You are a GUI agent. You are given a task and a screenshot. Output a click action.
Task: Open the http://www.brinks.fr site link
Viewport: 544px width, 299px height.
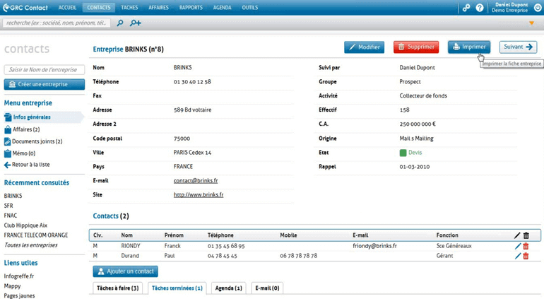(x=199, y=195)
